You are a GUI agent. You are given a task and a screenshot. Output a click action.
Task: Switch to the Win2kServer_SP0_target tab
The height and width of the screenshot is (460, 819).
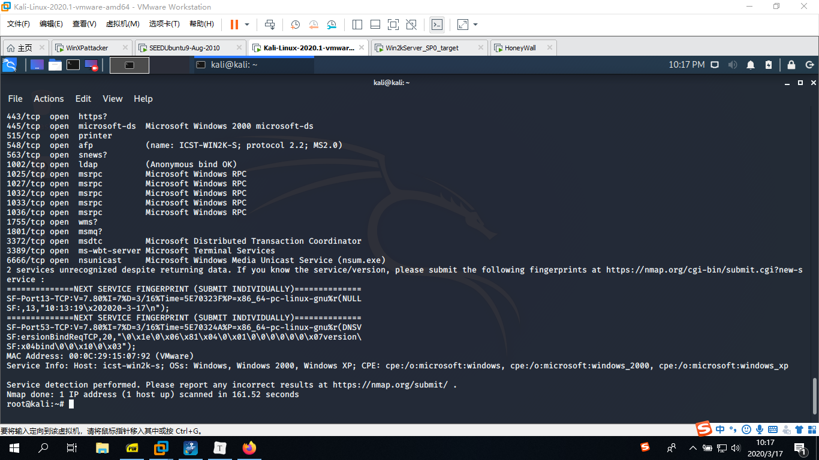(x=422, y=48)
